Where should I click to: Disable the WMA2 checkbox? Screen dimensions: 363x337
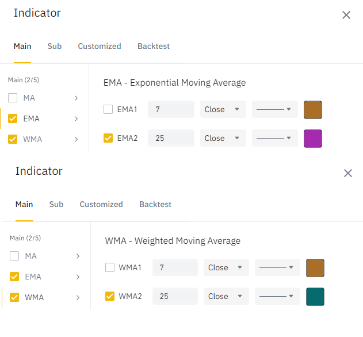(110, 296)
